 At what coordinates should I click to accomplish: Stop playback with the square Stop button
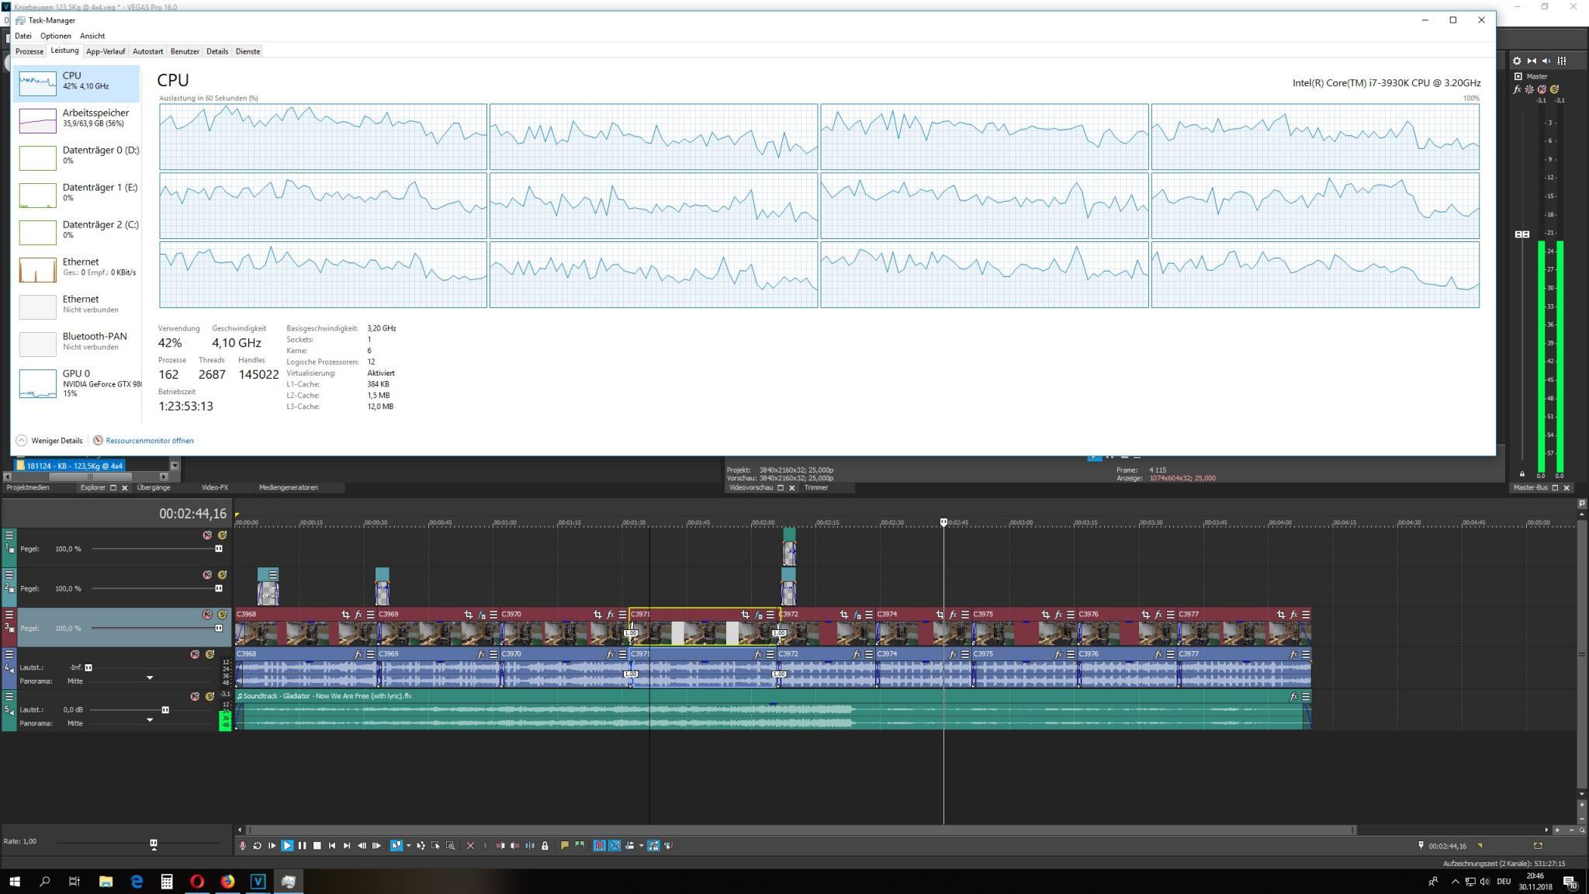[x=317, y=845]
